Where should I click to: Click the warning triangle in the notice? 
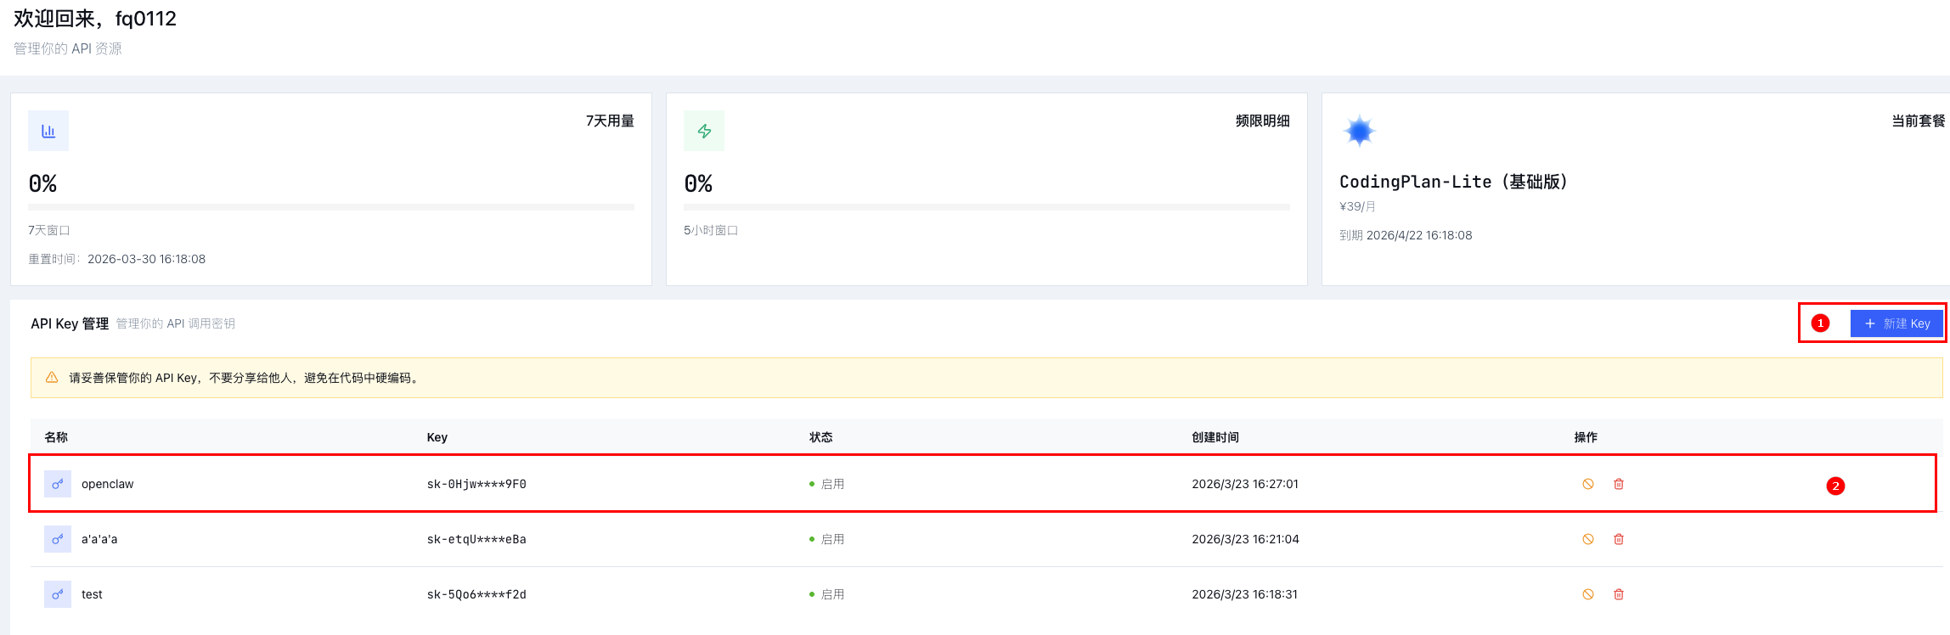52,378
